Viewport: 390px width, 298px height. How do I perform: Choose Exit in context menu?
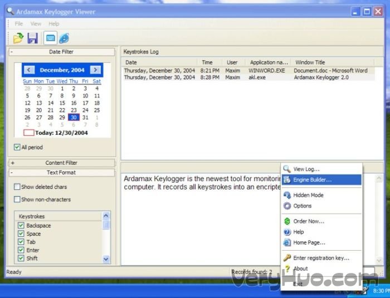click(321, 284)
